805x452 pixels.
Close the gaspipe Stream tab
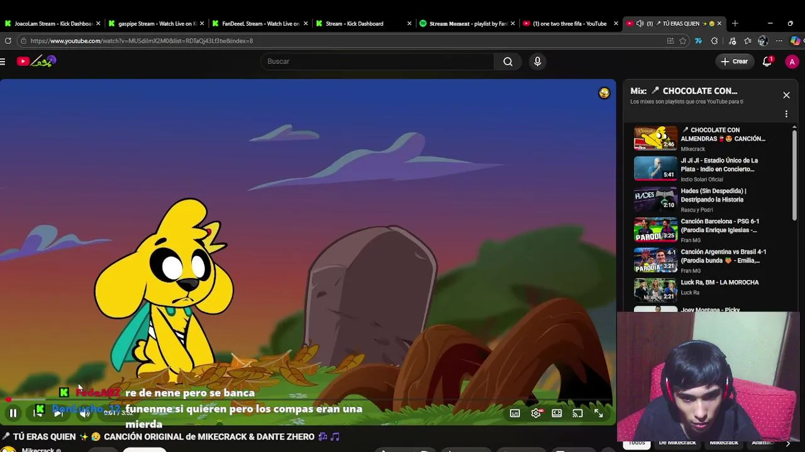[x=202, y=23]
